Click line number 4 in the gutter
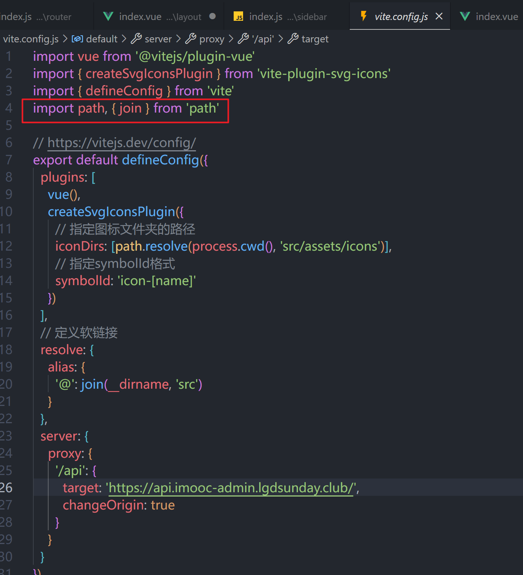The width and height of the screenshot is (523, 575). pyautogui.click(x=9, y=108)
